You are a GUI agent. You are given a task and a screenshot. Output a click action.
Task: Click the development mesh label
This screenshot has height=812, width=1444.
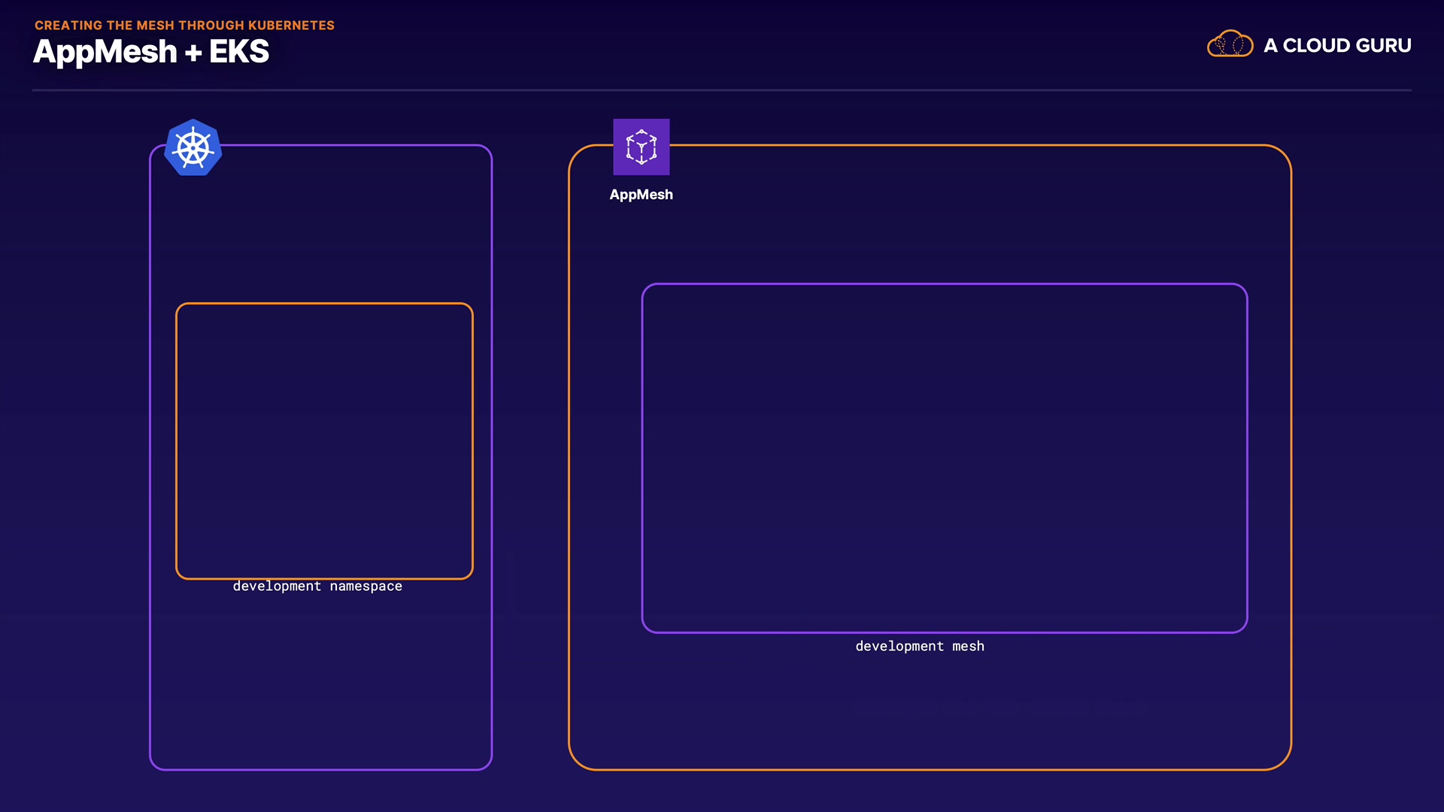(919, 647)
